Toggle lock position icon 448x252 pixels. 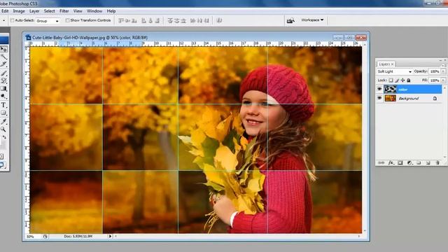pyautogui.click(x=402, y=80)
